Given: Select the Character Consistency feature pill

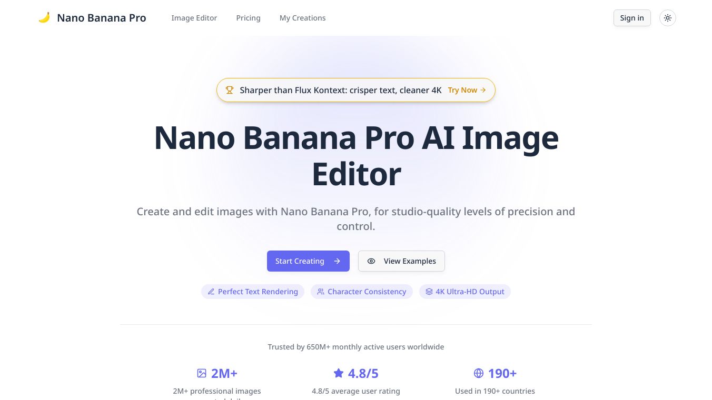Looking at the screenshot, I should coord(361,292).
